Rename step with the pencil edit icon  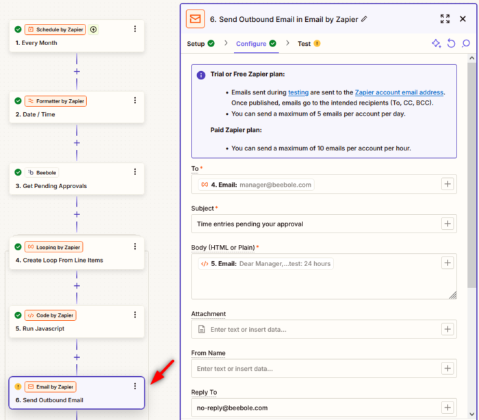tap(364, 19)
